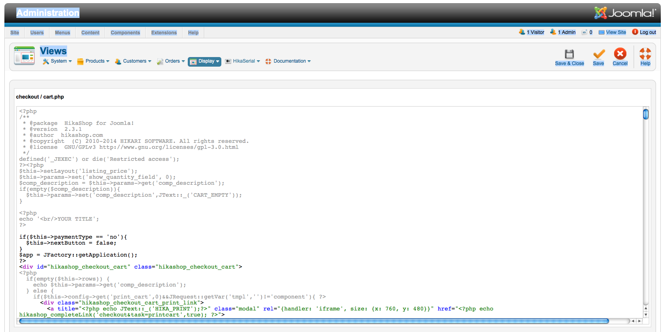Image resolution: width=664 pixels, height=332 pixels.
Task: Click the "JText::_('CART_EMPTY')" code line
Action: coord(134,195)
